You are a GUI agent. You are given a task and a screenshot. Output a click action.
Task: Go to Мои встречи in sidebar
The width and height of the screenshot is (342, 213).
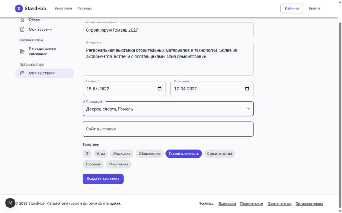(x=40, y=29)
